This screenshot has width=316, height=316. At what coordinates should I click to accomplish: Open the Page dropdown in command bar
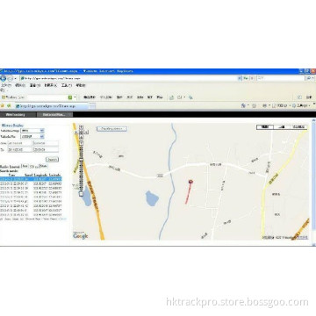coord(280,105)
